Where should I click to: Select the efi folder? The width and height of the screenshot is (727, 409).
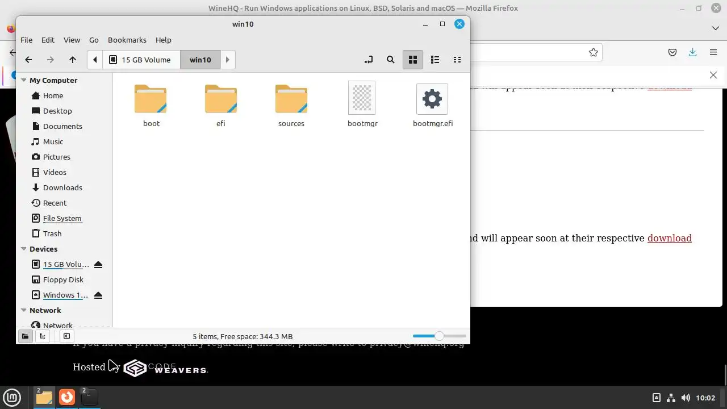[x=221, y=106]
